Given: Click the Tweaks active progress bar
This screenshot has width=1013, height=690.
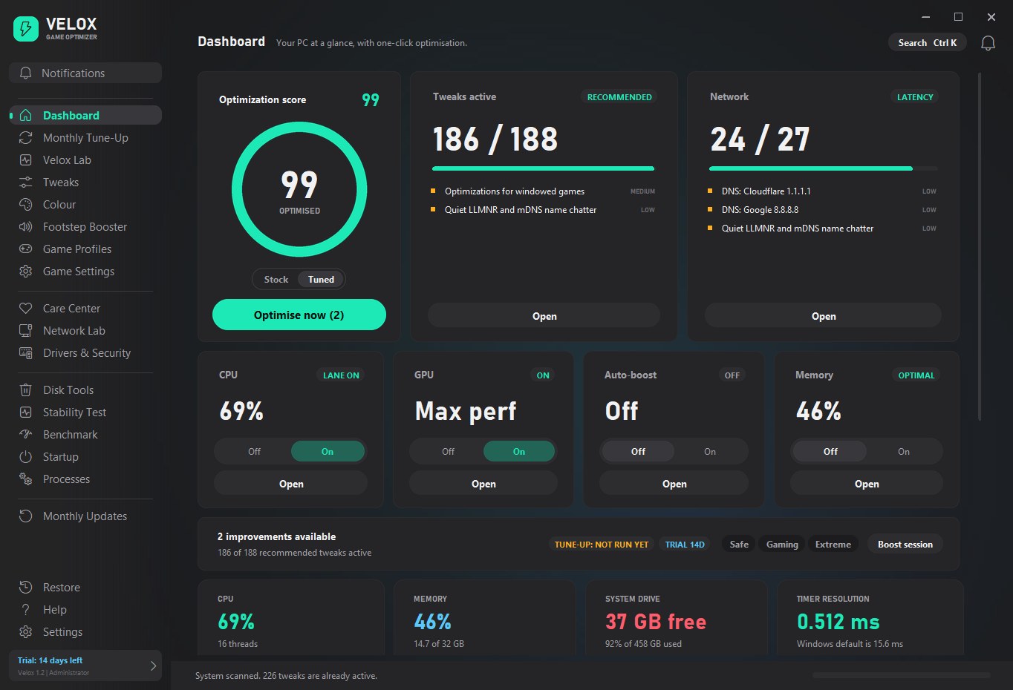Looking at the screenshot, I should pos(544,169).
